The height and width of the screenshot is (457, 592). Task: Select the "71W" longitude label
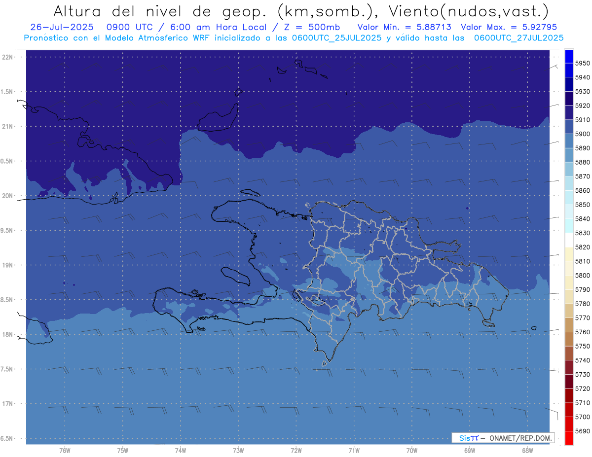354,450
